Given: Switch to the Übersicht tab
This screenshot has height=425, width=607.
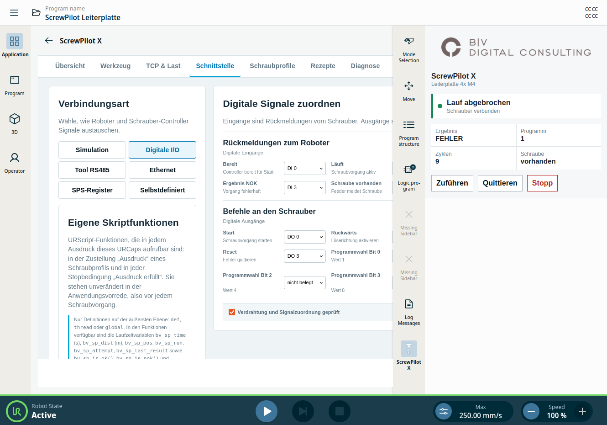Looking at the screenshot, I should click(70, 66).
